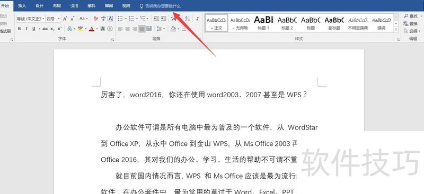Image resolution: width=424 pixels, height=194 pixels.
Task: Apply the 正文 style
Action: [x=216, y=23]
